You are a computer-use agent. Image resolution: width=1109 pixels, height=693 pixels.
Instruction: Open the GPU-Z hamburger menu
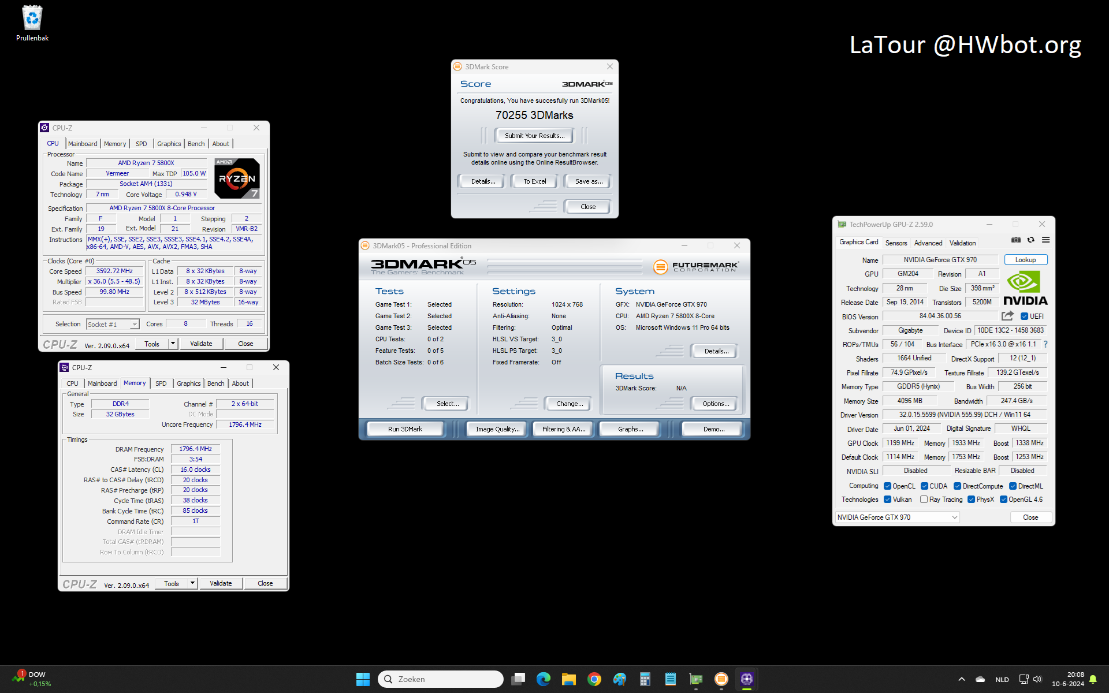tap(1045, 240)
